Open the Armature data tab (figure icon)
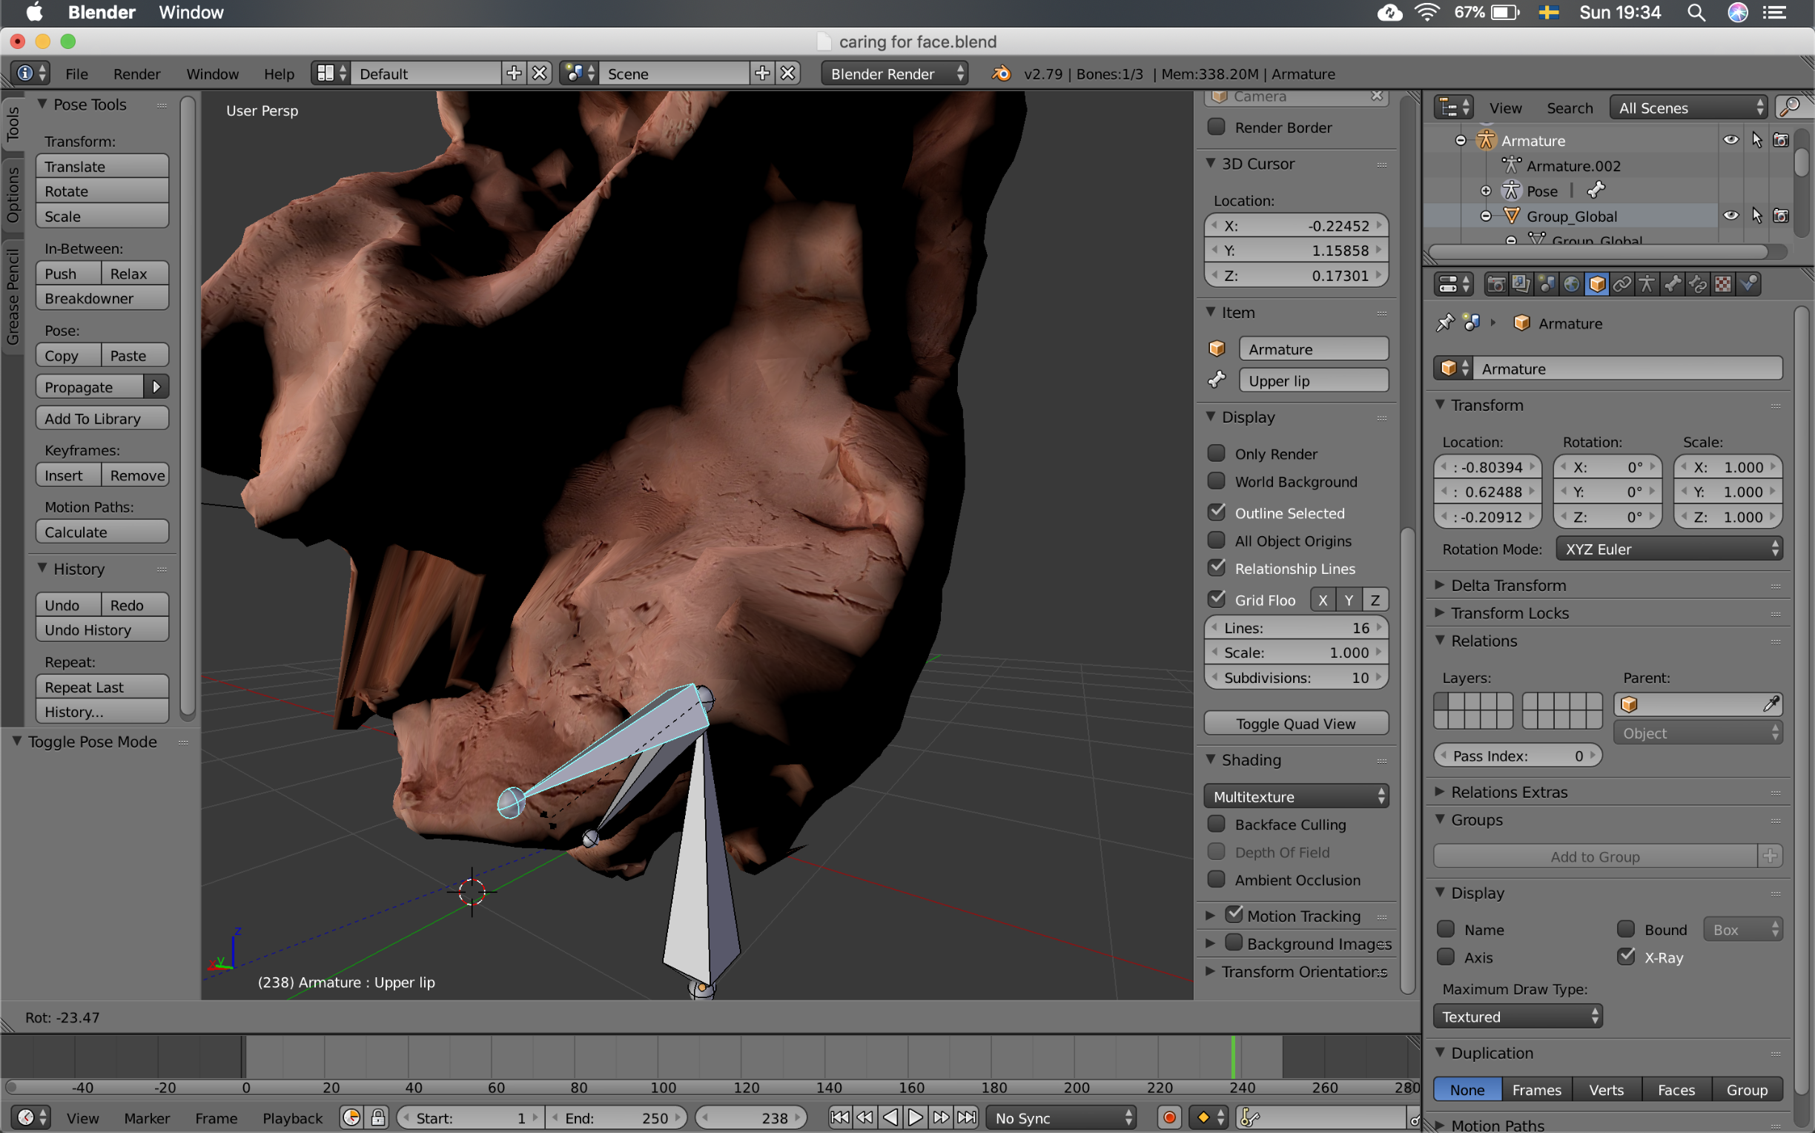The image size is (1815, 1133). (1647, 285)
